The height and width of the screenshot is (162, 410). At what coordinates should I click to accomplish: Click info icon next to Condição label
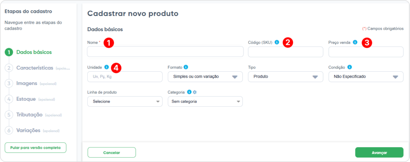pos(350,67)
